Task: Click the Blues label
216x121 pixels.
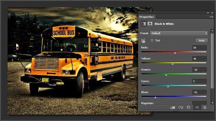Action: coord(145,92)
